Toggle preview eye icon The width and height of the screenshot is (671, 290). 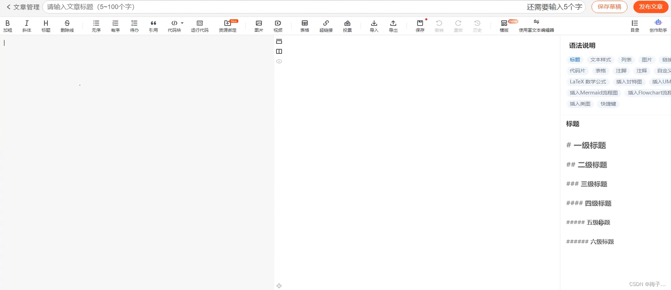click(279, 61)
